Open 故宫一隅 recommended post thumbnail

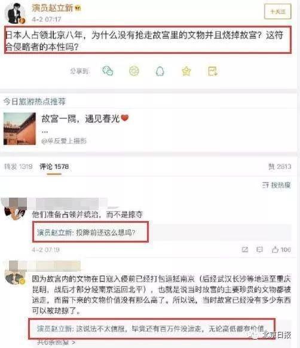[x=20, y=129]
